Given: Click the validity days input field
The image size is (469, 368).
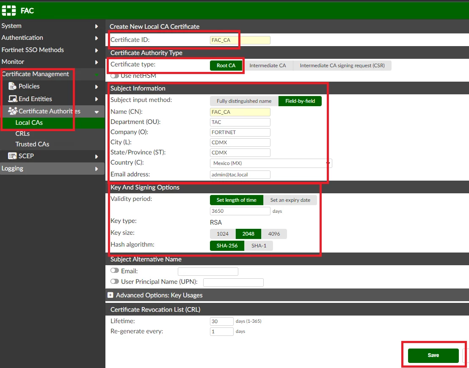Looking at the screenshot, I should 240,211.
